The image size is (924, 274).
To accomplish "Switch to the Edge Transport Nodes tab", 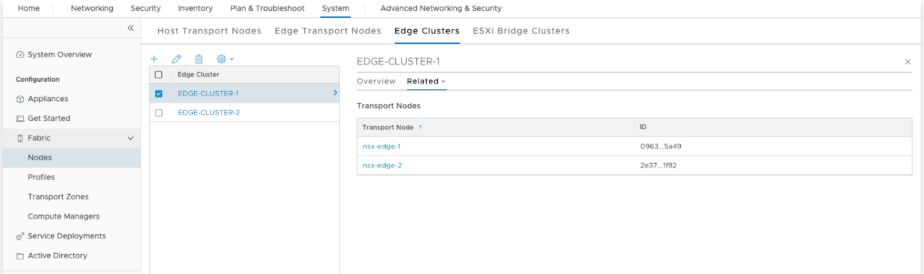I will (x=327, y=31).
